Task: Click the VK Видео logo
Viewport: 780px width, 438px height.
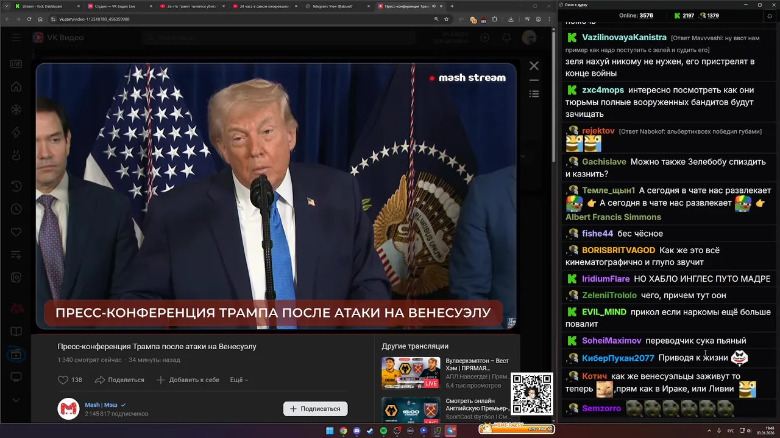Action: pyautogui.click(x=58, y=38)
